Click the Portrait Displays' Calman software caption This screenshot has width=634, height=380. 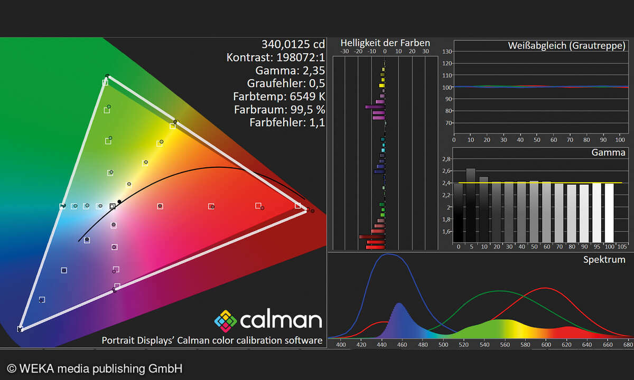point(212,340)
